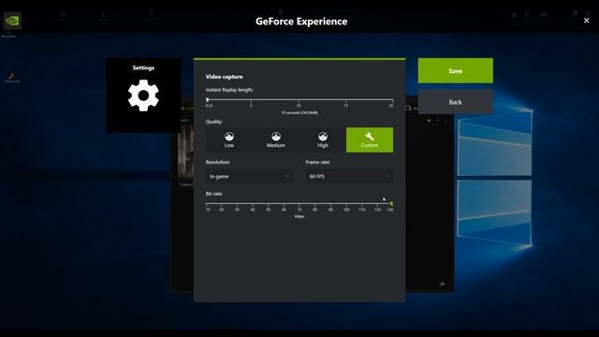The height and width of the screenshot is (337, 599).
Task: Save the video capture settings
Action: 456,71
